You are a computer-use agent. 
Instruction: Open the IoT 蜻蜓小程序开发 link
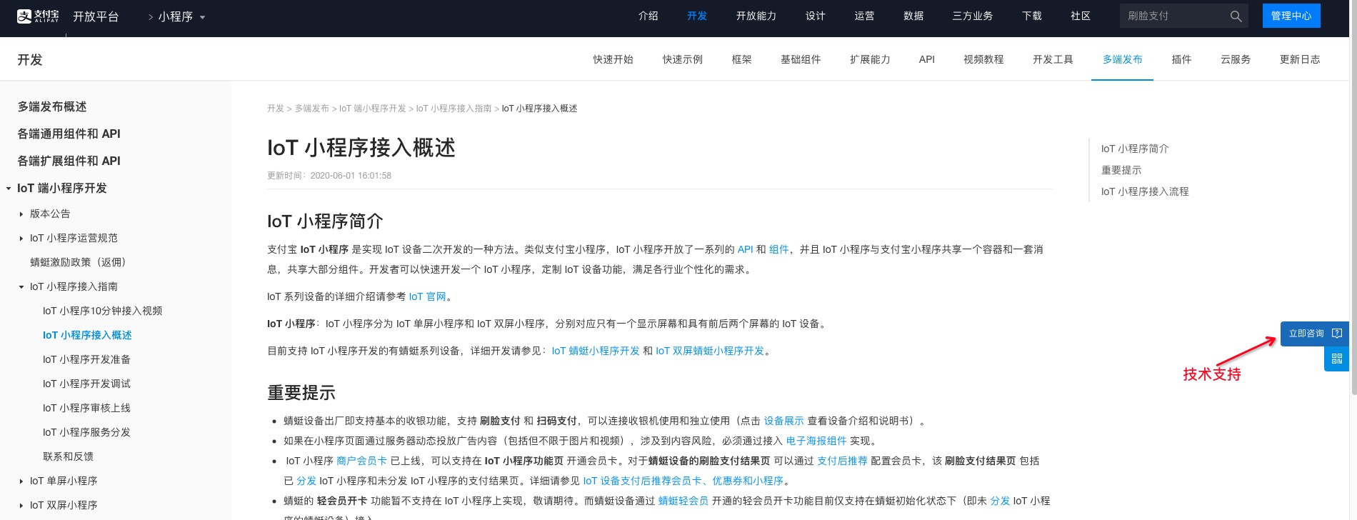[x=596, y=351]
